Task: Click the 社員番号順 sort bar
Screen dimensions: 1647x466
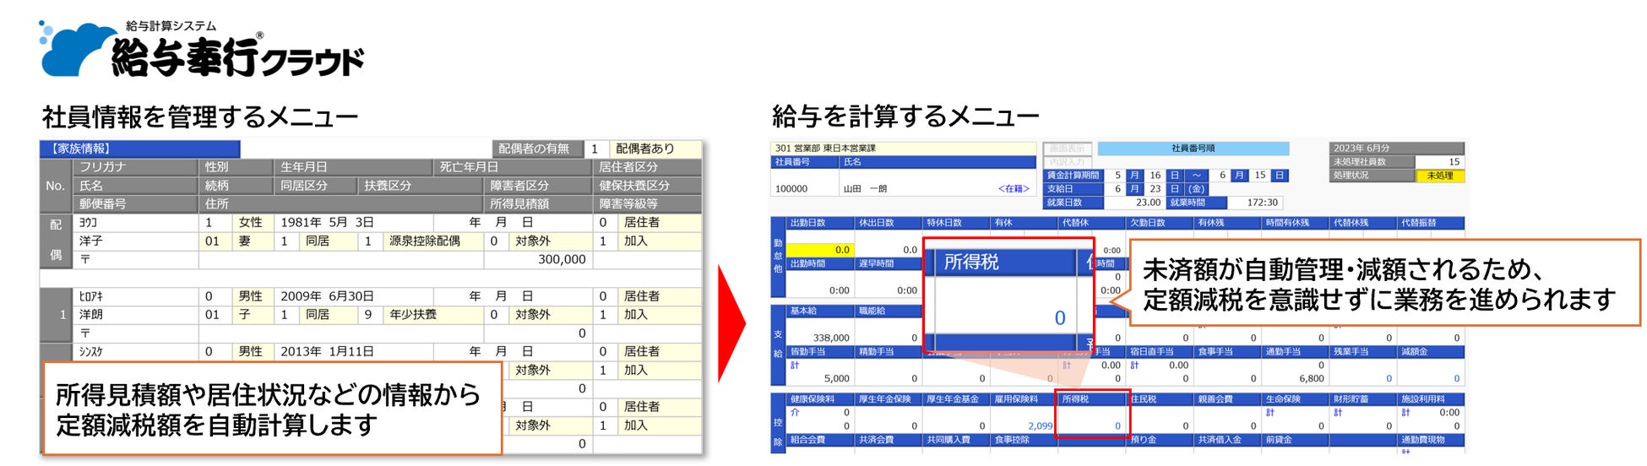Action: click(x=1193, y=149)
